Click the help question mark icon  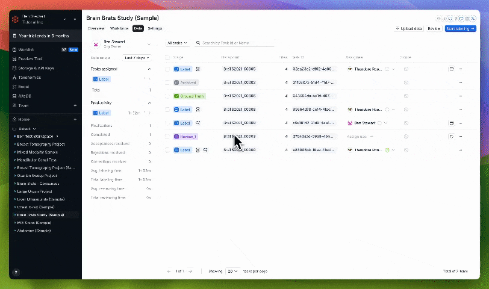(16, 272)
